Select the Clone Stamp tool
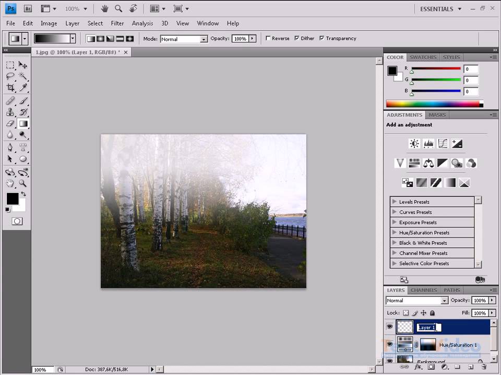This screenshot has height=375, width=501. pos(10,112)
